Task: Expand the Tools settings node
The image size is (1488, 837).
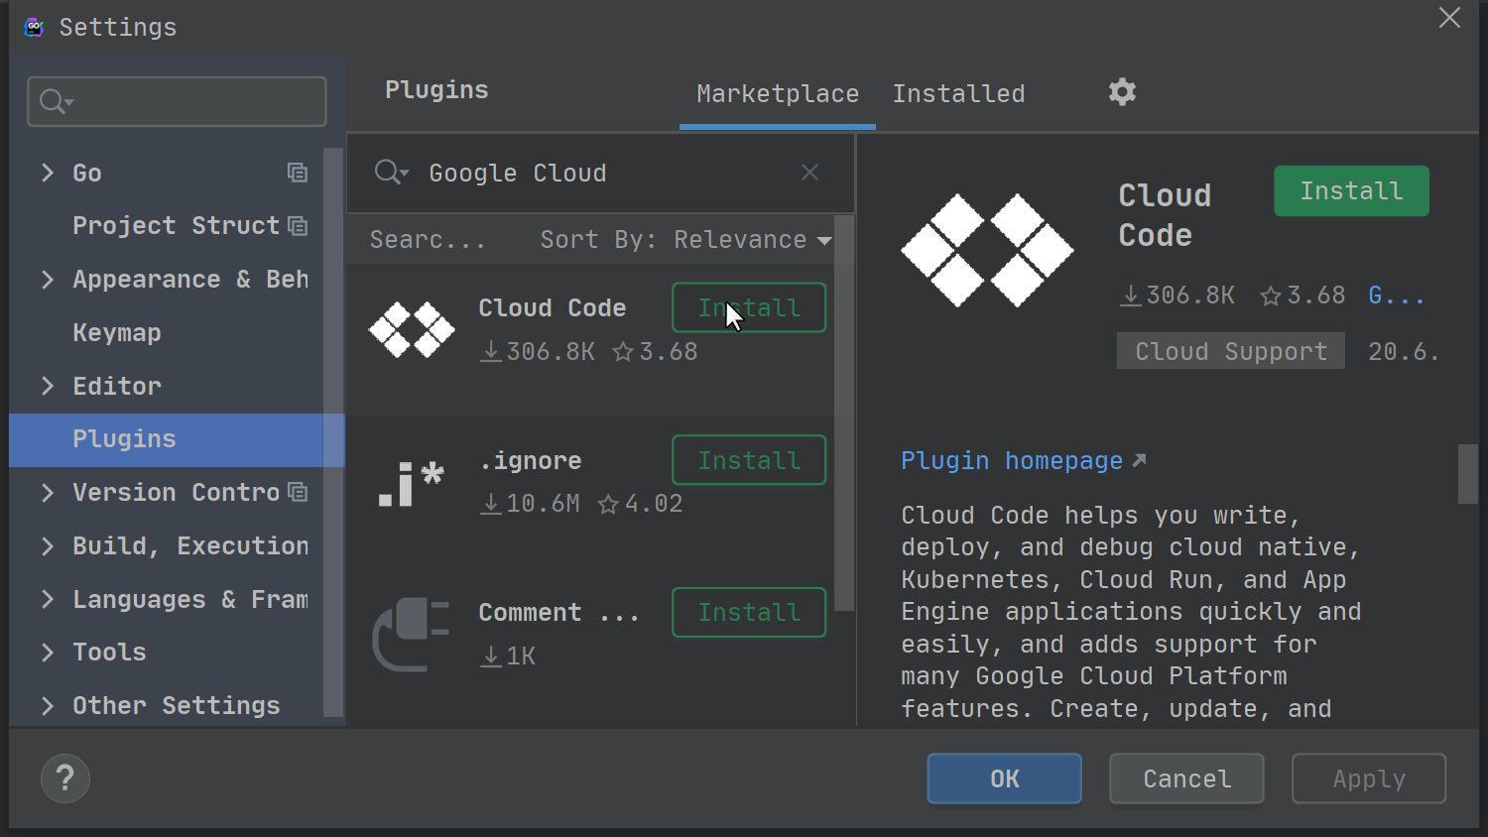Action: point(47,652)
